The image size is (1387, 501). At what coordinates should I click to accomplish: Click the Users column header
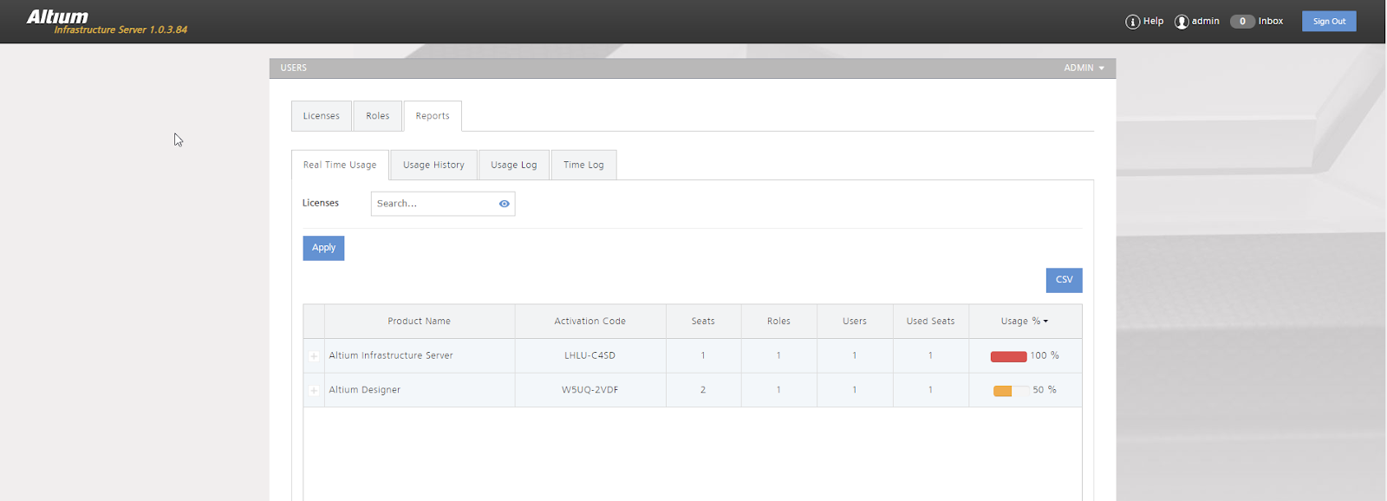(x=854, y=322)
